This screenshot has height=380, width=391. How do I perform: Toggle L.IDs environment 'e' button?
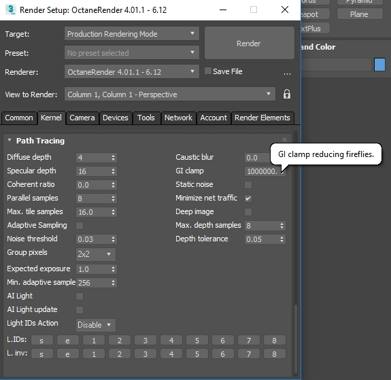coord(68,341)
